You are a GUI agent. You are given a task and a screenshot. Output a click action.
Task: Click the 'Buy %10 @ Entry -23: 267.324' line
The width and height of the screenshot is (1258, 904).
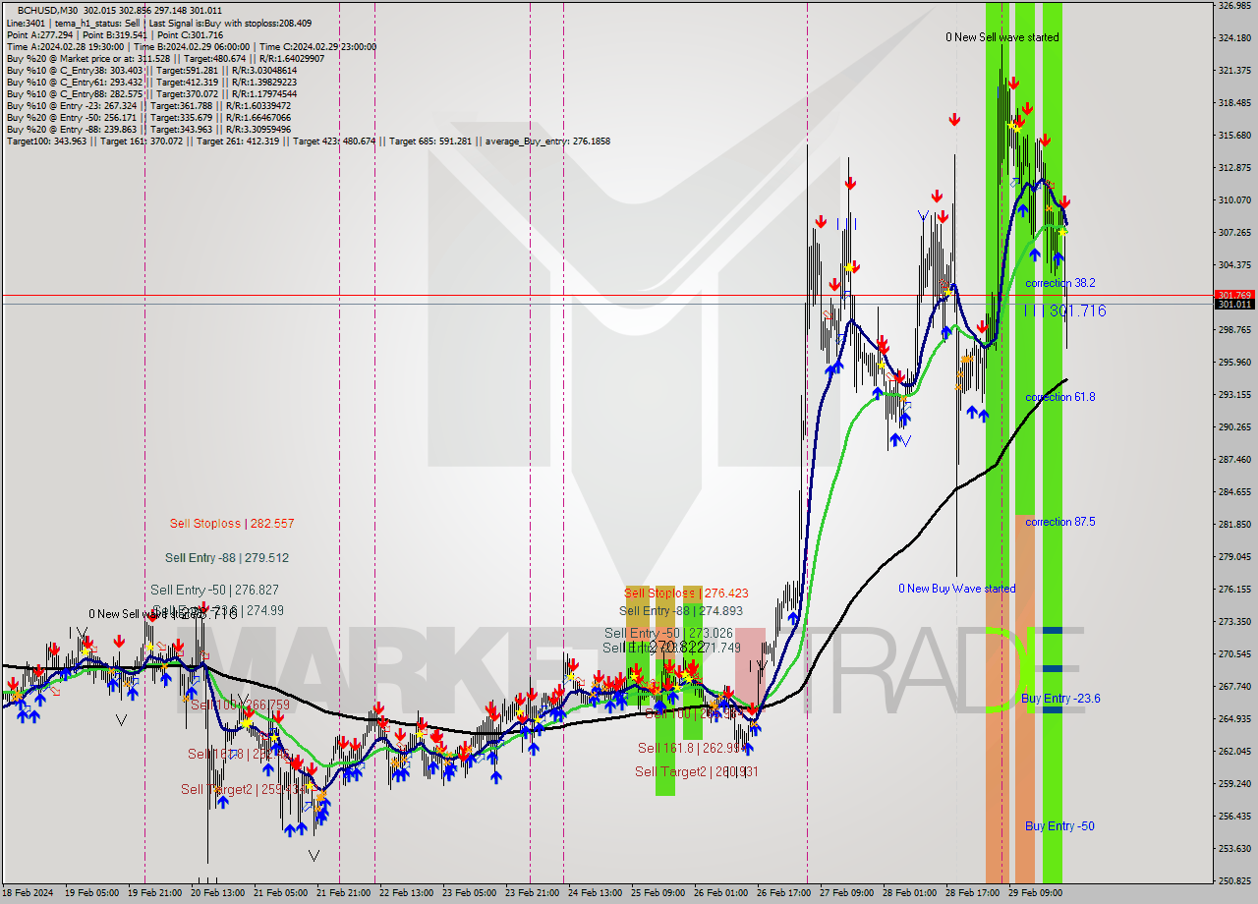click(x=148, y=105)
